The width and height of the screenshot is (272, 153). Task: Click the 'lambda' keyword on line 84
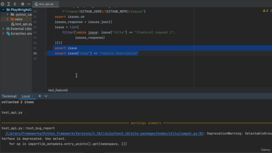point(81,32)
